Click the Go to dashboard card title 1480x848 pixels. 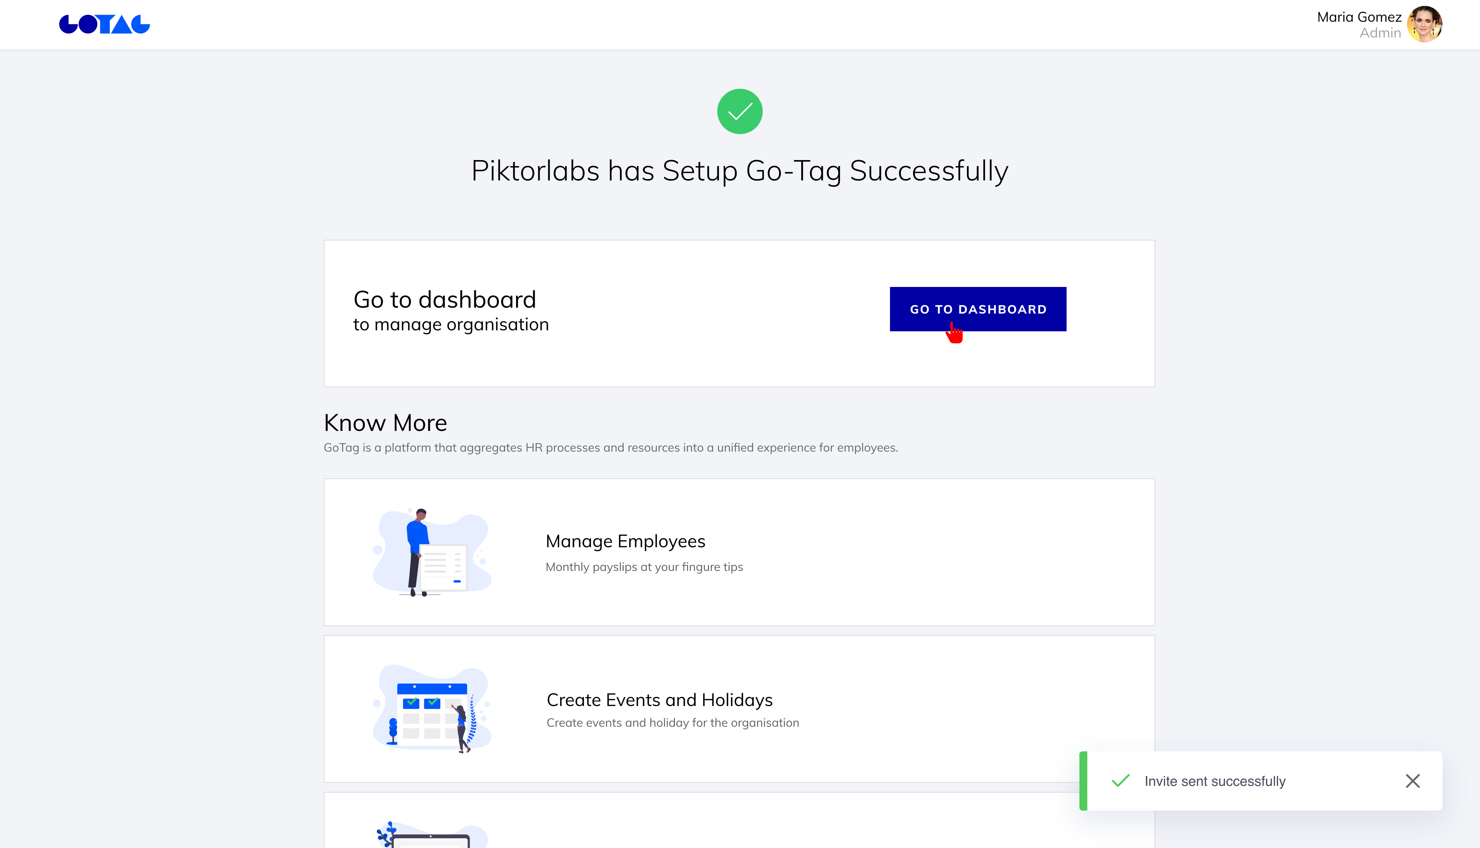pos(445,299)
